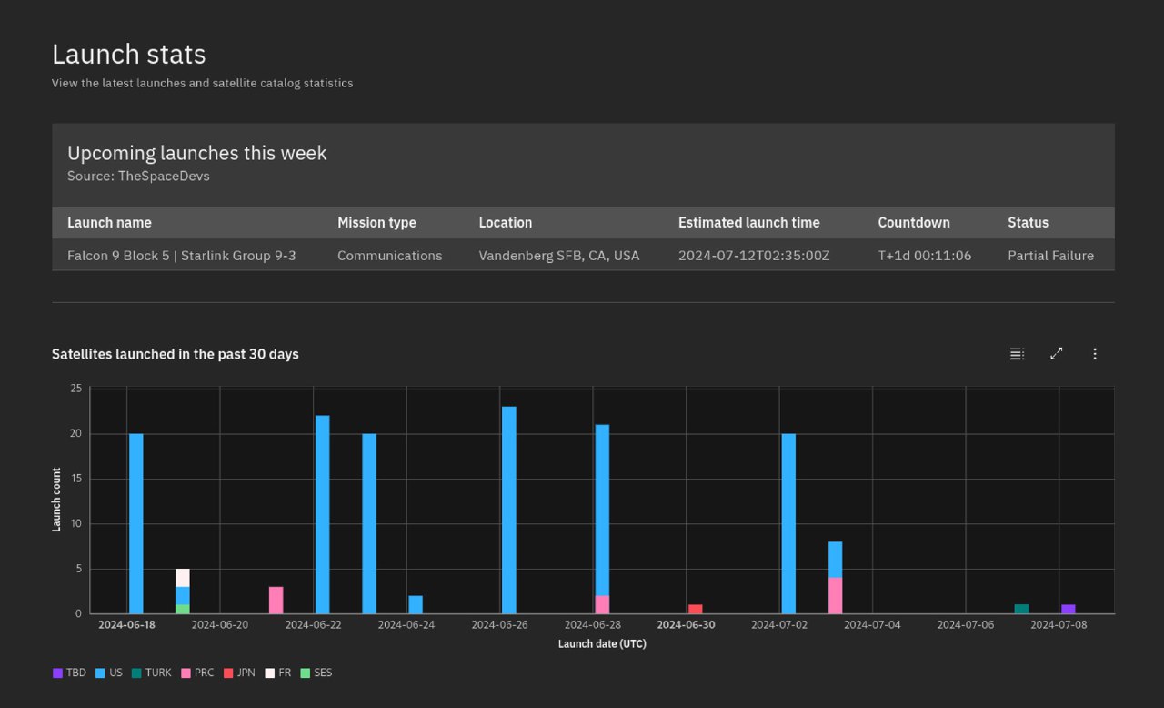Select the Falcon 9 Starlink Group 9-3 row
The width and height of the screenshot is (1164, 708).
pos(182,256)
